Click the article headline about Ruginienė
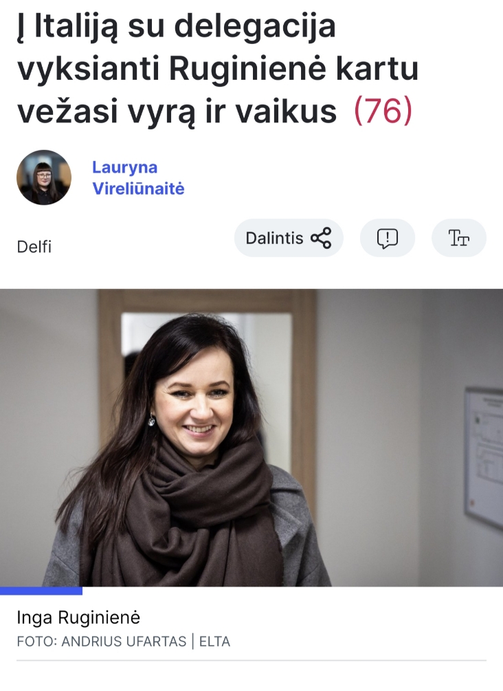The height and width of the screenshot is (691, 503). coord(218,68)
